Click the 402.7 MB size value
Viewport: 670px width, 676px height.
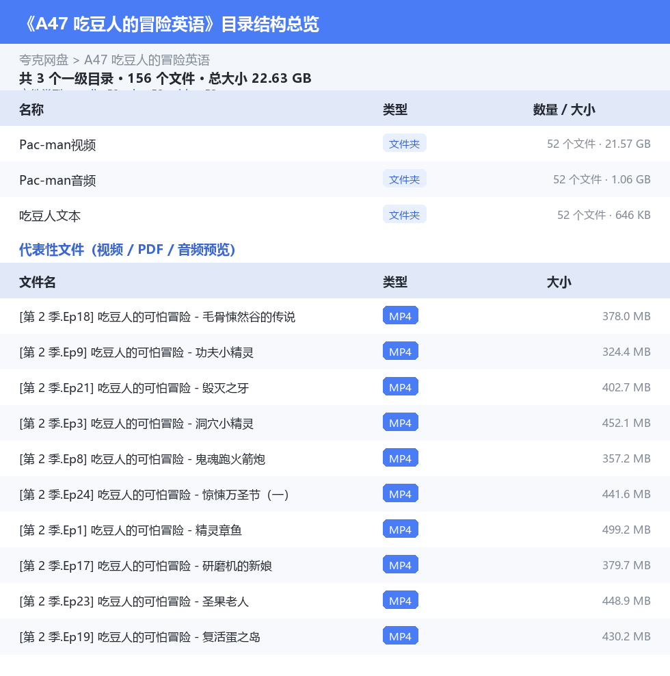tap(626, 387)
